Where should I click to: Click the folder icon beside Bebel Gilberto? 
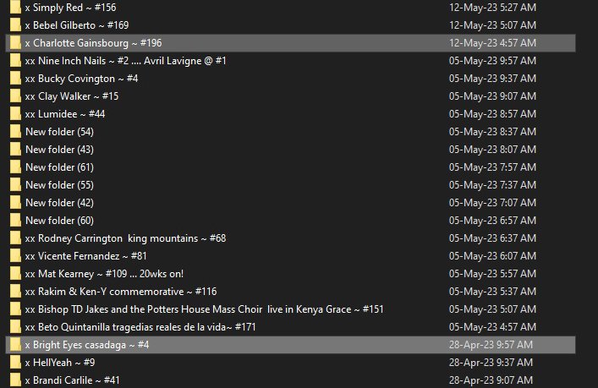tap(15, 25)
